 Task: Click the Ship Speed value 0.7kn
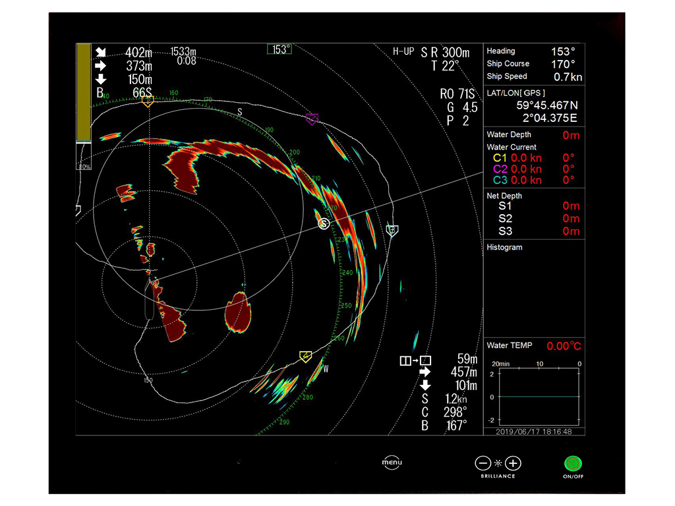568,77
